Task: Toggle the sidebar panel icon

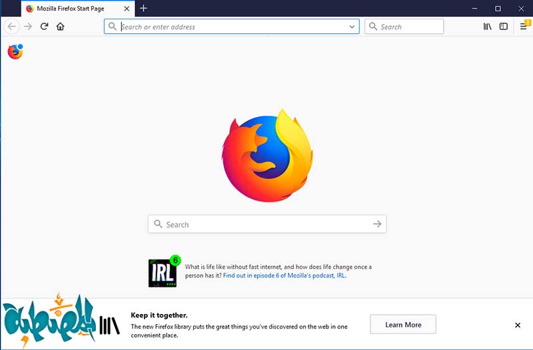Action: [x=504, y=27]
